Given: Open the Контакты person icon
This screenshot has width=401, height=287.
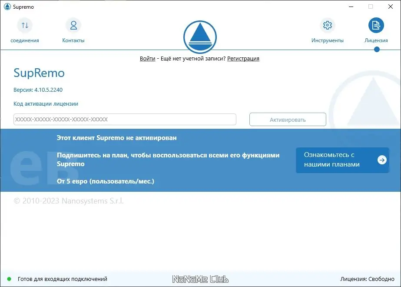Looking at the screenshot, I should [x=73, y=25].
